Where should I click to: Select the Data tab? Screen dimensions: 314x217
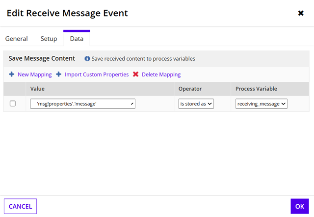(77, 39)
